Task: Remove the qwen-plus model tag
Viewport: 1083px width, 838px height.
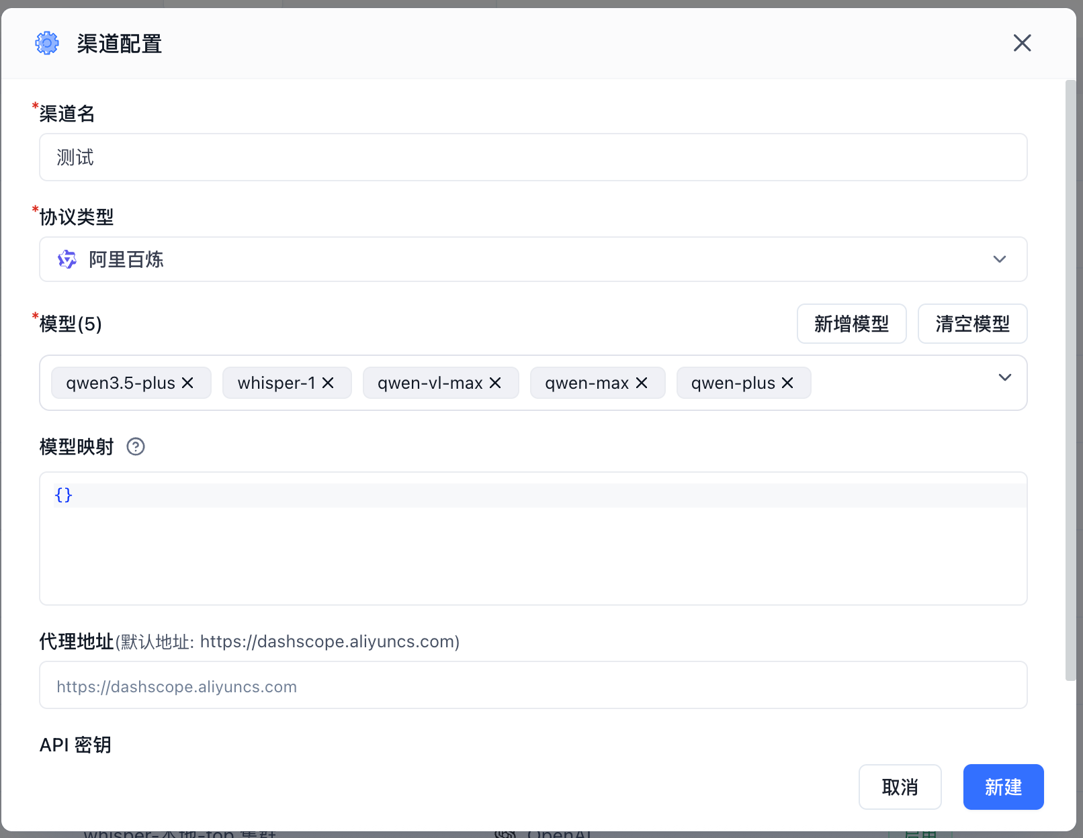Action: [787, 383]
